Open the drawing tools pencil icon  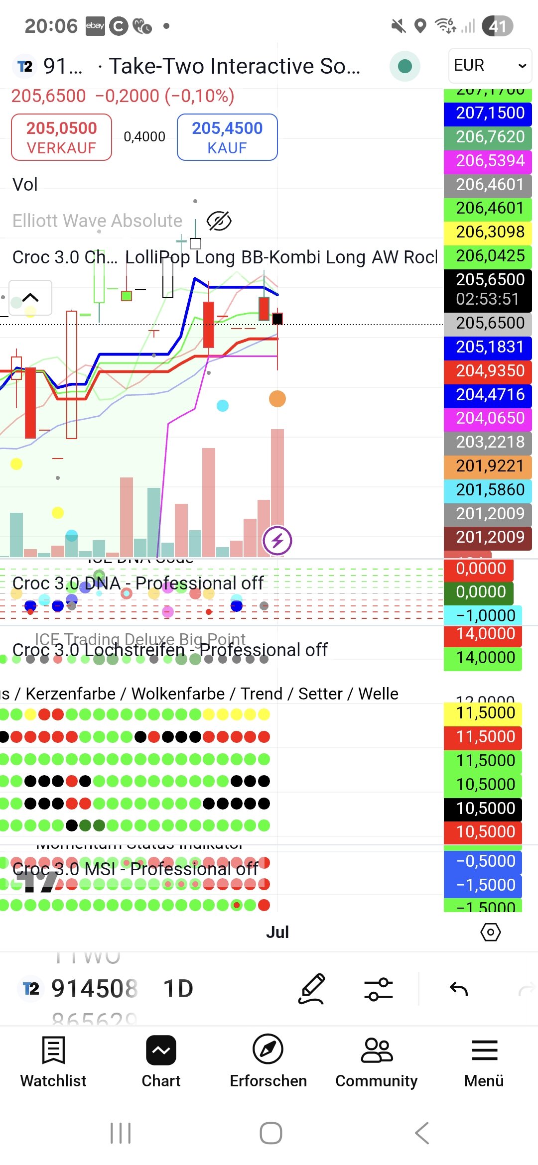click(x=312, y=989)
